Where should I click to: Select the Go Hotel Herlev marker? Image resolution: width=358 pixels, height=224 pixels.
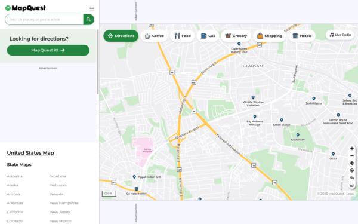click(x=136, y=189)
